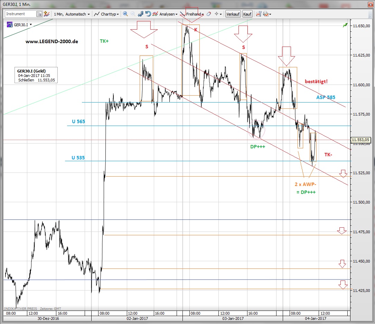375x324 pixels.
Task: Select the eraser tool icon
Action: (x=209, y=14)
